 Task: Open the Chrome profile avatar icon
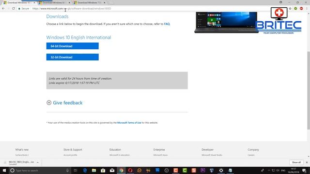point(281,2)
